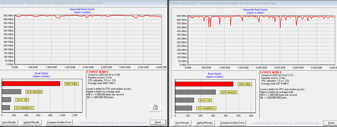Click SATA 150 label in right window
The image size is (337, 127).
(205, 100)
